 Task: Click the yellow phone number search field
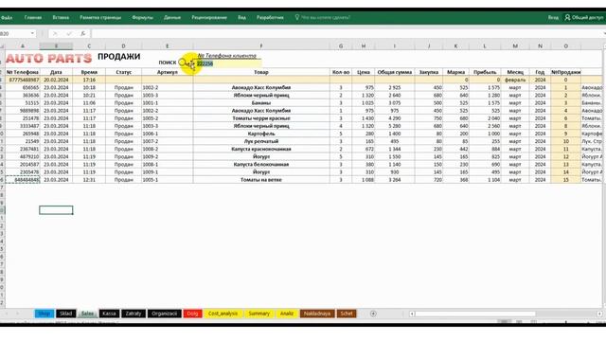(228, 63)
